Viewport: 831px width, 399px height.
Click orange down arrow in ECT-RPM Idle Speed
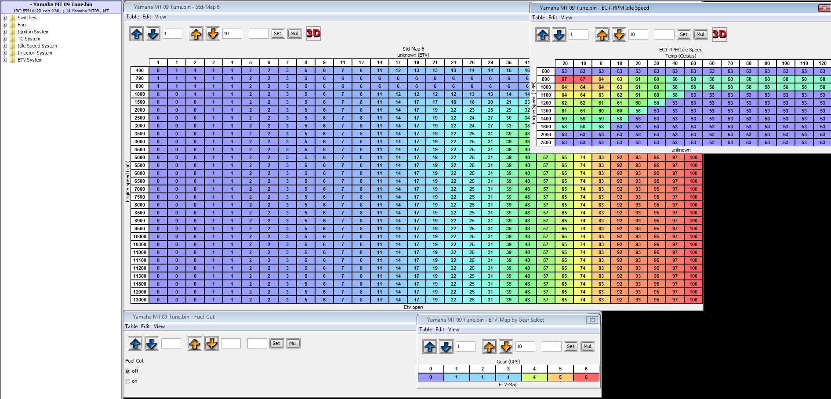click(619, 35)
